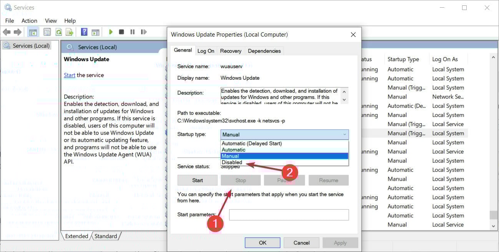Click the Start button in Service status
499x252 pixels.
[x=198, y=180]
